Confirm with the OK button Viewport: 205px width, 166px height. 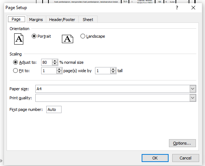(x=155, y=158)
